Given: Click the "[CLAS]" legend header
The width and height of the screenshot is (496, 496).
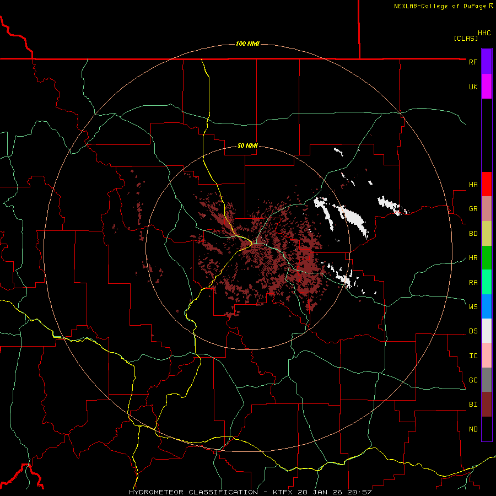Looking at the screenshot, I should [466, 38].
